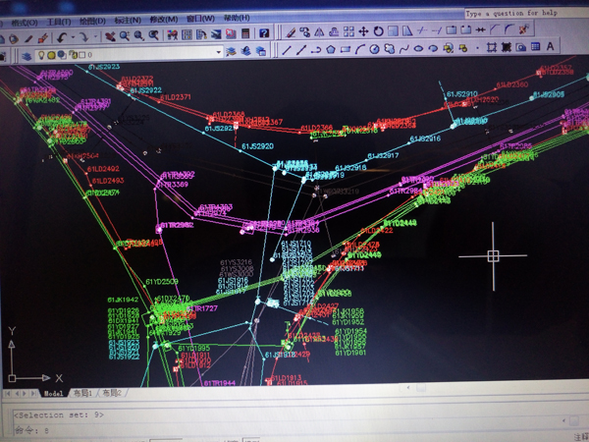Open the 修改(M) menu
Screen dimensions: 589x442
click(x=164, y=19)
